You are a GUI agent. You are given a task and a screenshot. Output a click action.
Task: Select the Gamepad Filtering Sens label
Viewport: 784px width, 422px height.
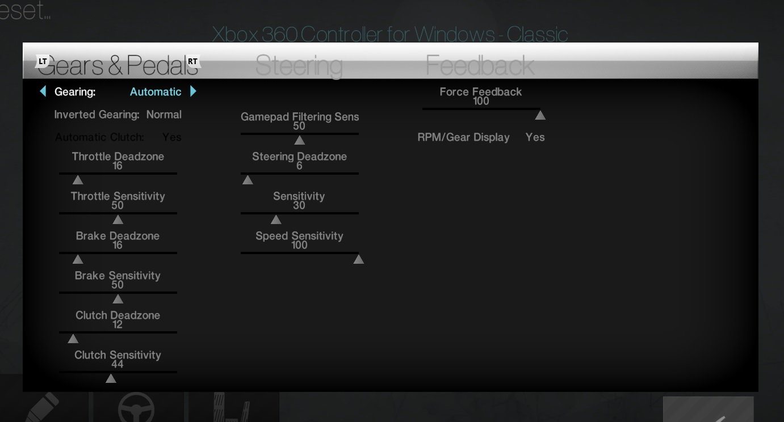(x=300, y=117)
